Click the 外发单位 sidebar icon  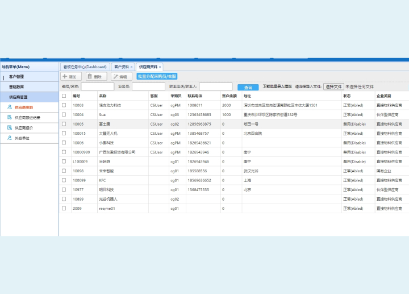point(9,138)
